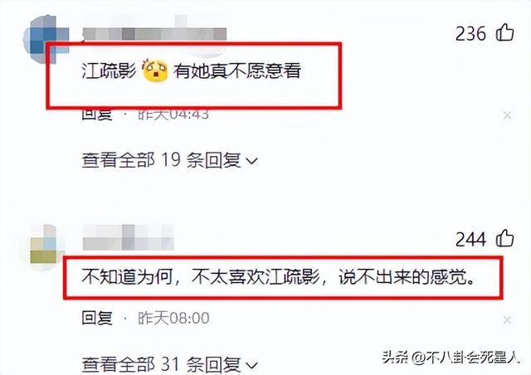Expand all 19 replies

169,160
